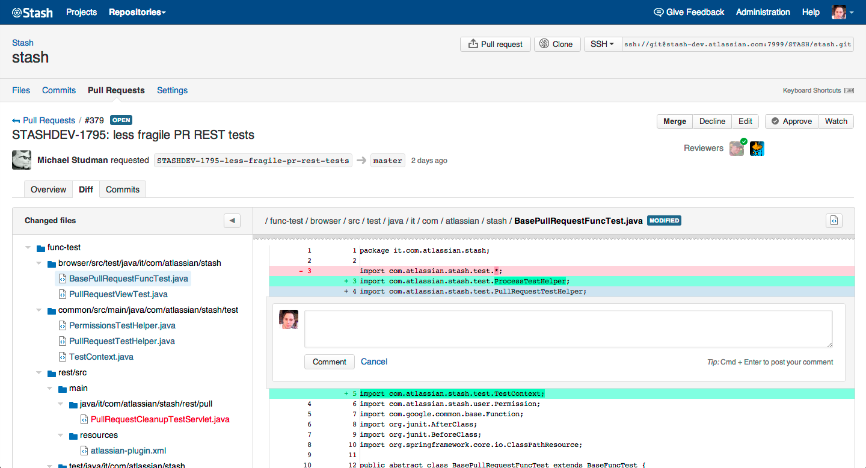Collapse common/src/main/java/com/atlassian/stash/test folder
This screenshot has width=866, height=468.
[38, 310]
